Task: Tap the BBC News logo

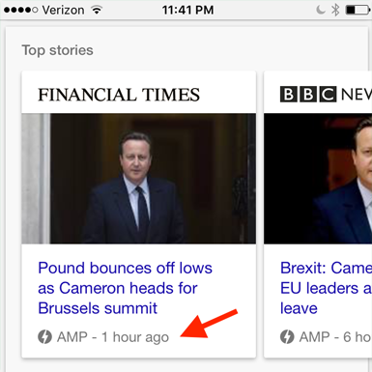Action: [326, 94]
